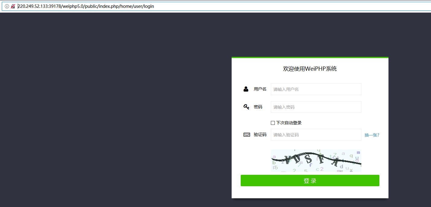This screenshot has width=431, height=207.
Task: Click the 欢迎使用WeiPHP系统 heading
Action: [x=310, y=69]
